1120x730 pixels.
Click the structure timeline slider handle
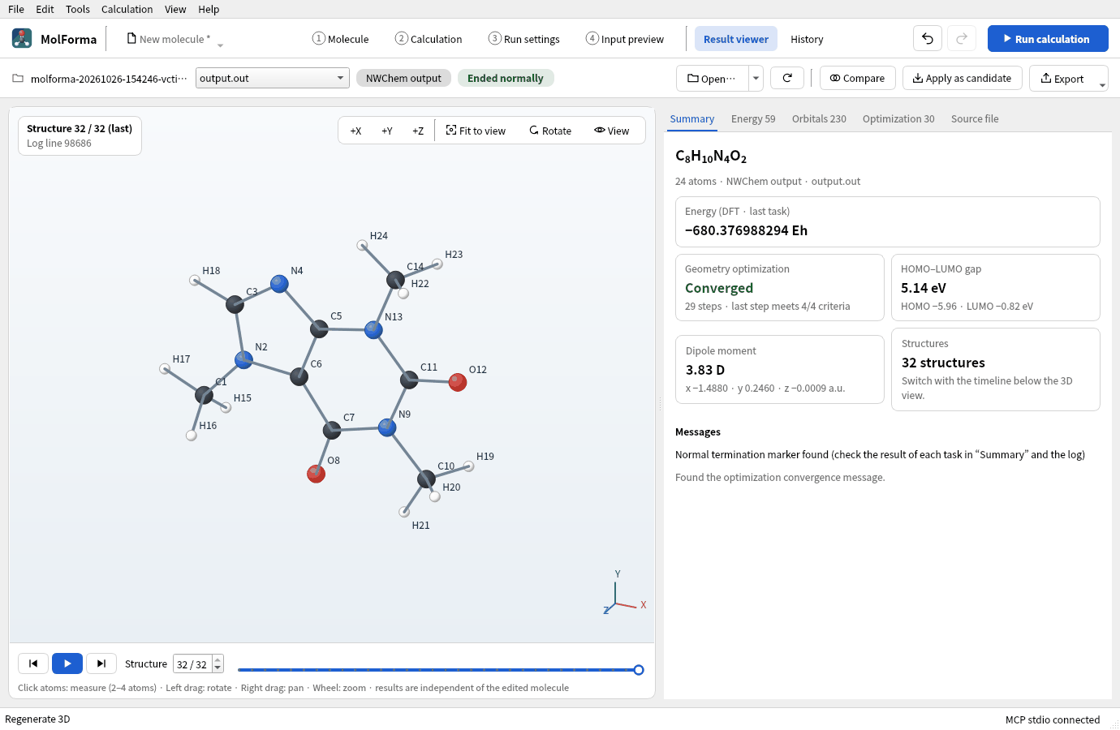point(639,670)
